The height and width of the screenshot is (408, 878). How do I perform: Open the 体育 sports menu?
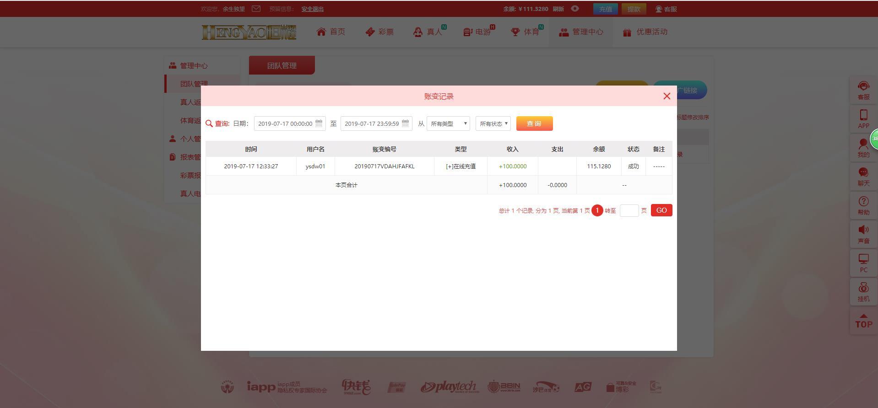pos(526,32)
